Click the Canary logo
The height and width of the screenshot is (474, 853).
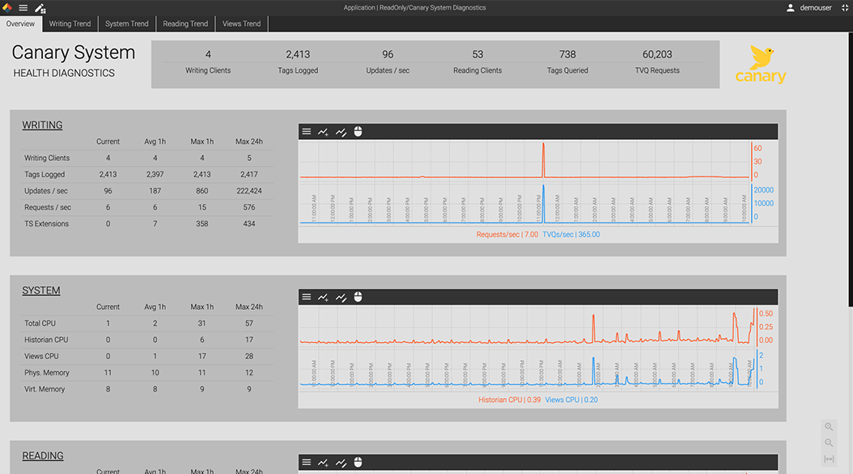point(761,64)
